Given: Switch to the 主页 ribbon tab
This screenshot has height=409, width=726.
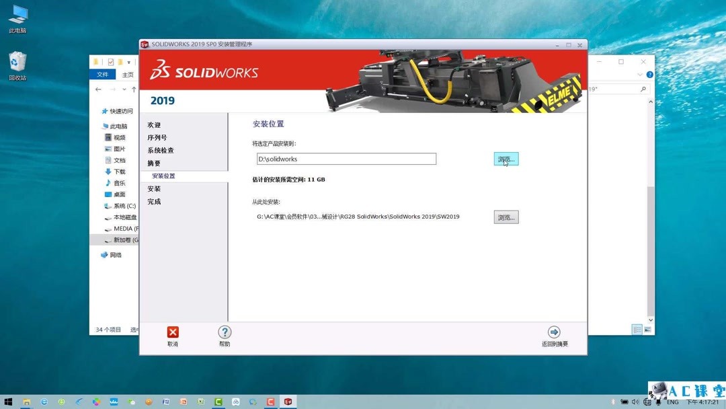Looking at the screenshot, I should [x=128, y=75].
